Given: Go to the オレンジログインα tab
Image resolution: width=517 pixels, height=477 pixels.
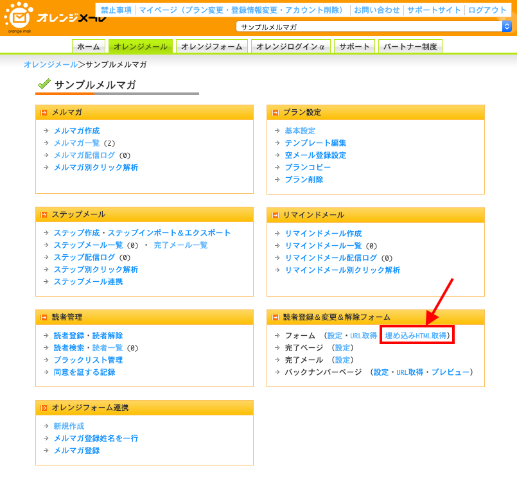Looking at the screenshot, I should 290,46.
